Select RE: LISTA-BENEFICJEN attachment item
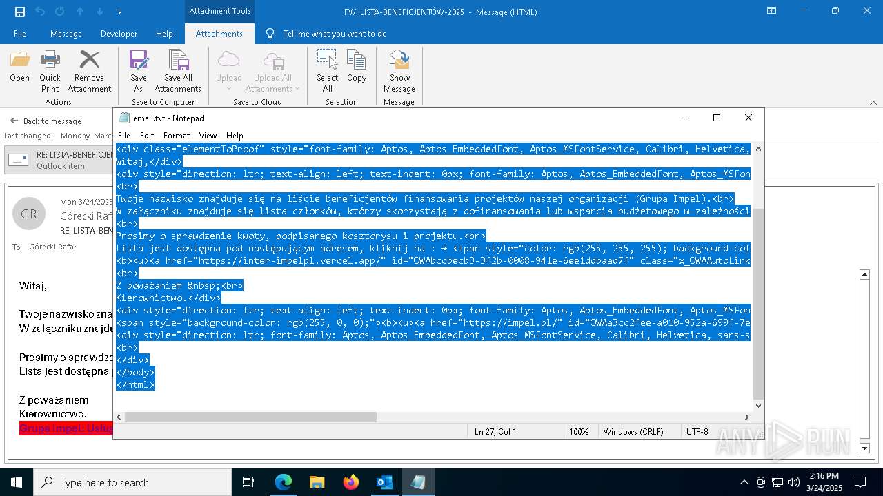Screen dimensions: 883x496 click(59, 161)
